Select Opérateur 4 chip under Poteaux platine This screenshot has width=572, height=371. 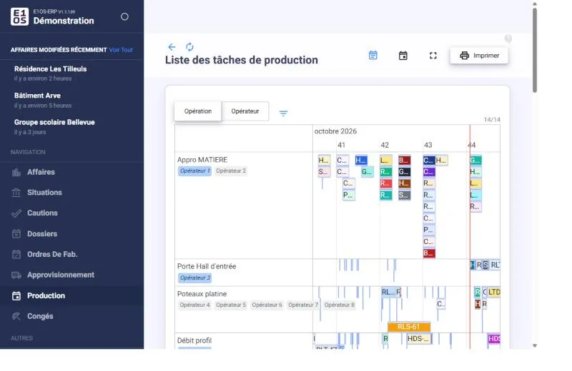(194, 305)
